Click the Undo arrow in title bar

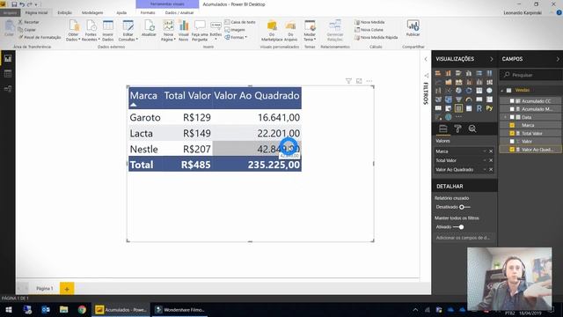(x=22, y=4)
